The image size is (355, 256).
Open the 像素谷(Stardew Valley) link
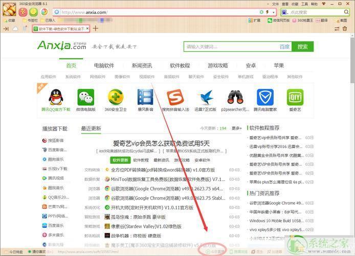tap(146, 226)
